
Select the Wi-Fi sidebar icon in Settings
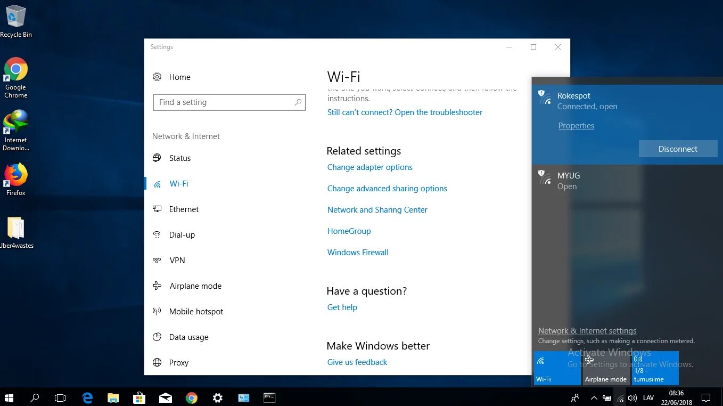[x=157, y=183]
